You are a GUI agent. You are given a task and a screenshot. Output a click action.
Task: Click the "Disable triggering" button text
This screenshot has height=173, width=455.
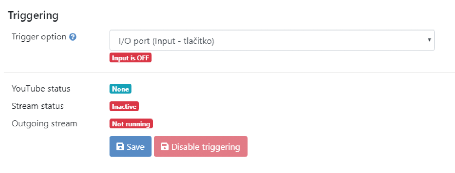pos(206,147)
